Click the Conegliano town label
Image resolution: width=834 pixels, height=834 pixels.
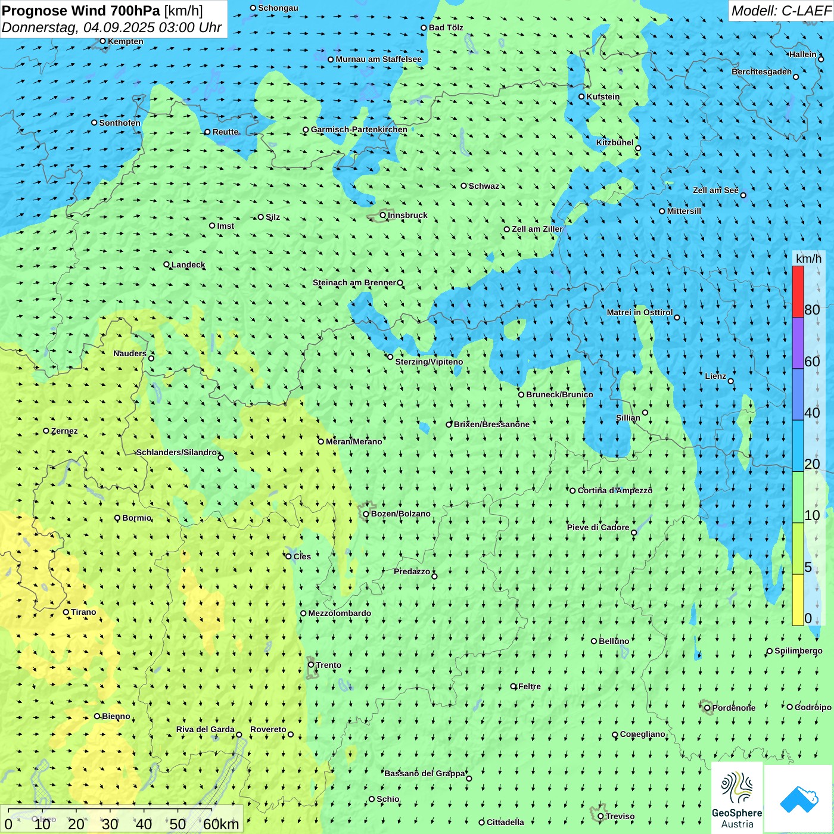point(642,734)
